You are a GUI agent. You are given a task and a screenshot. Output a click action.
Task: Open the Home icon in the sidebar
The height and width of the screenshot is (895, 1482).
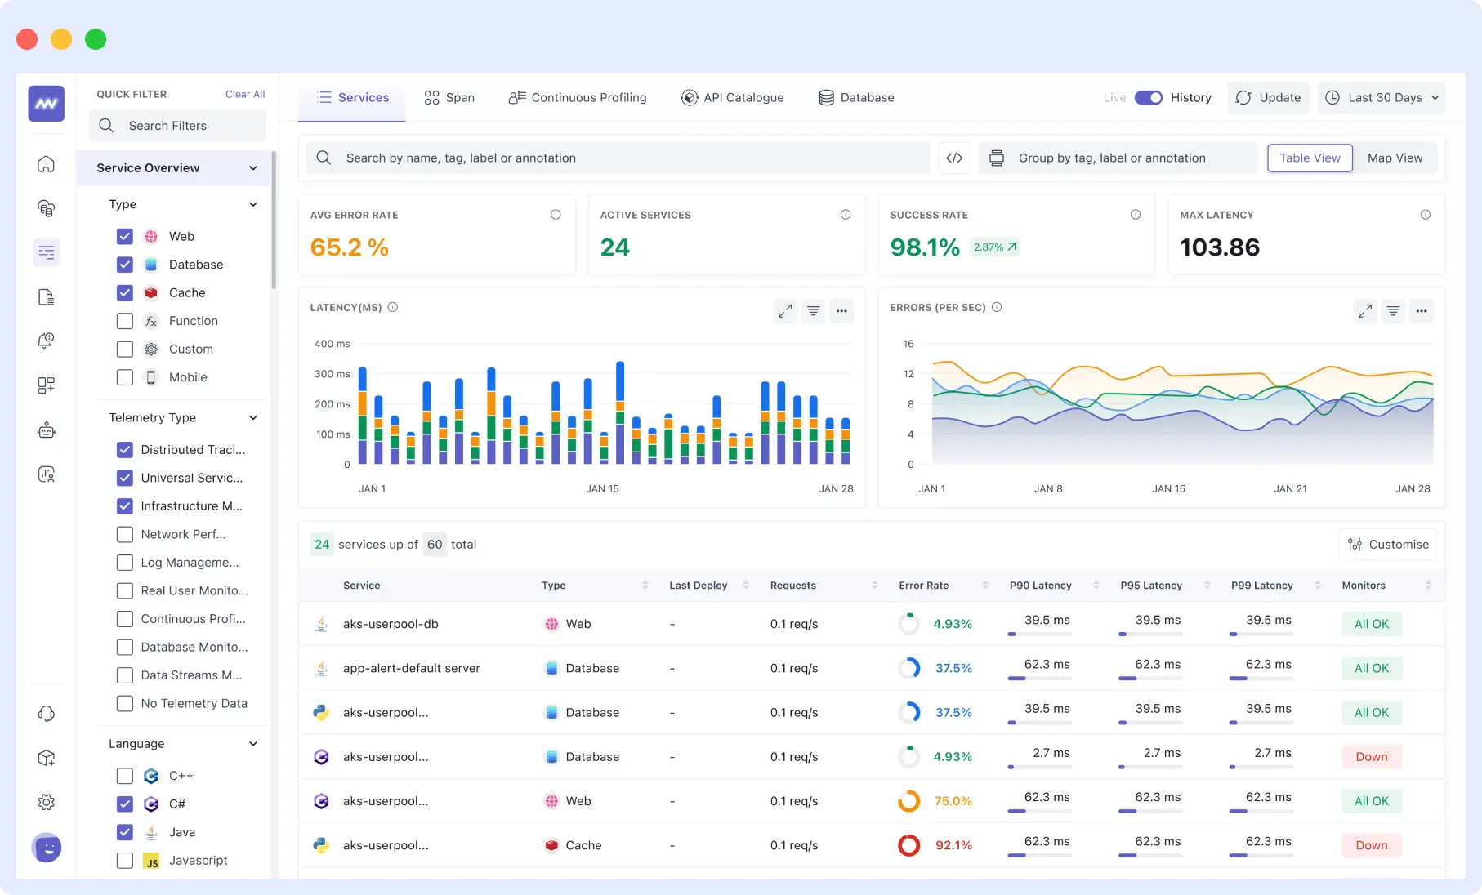[47, 164]
